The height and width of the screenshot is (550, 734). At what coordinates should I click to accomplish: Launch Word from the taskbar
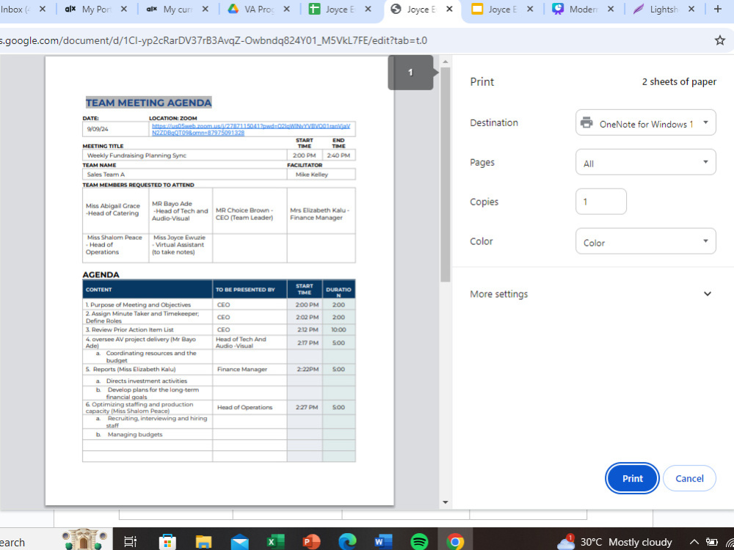[383, 542]
